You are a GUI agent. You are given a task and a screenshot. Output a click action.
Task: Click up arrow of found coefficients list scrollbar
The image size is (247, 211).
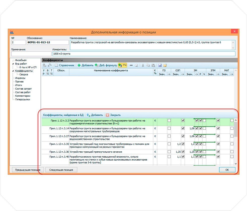(236, 120)
